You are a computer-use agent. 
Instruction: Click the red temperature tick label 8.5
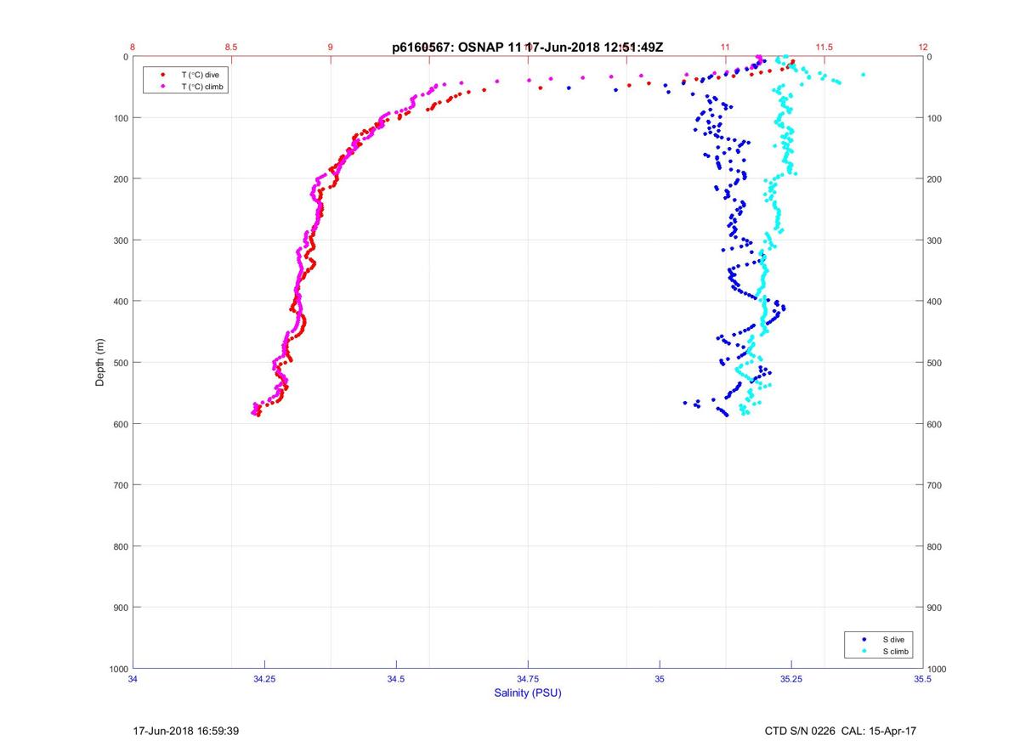[x=231, y=48]
